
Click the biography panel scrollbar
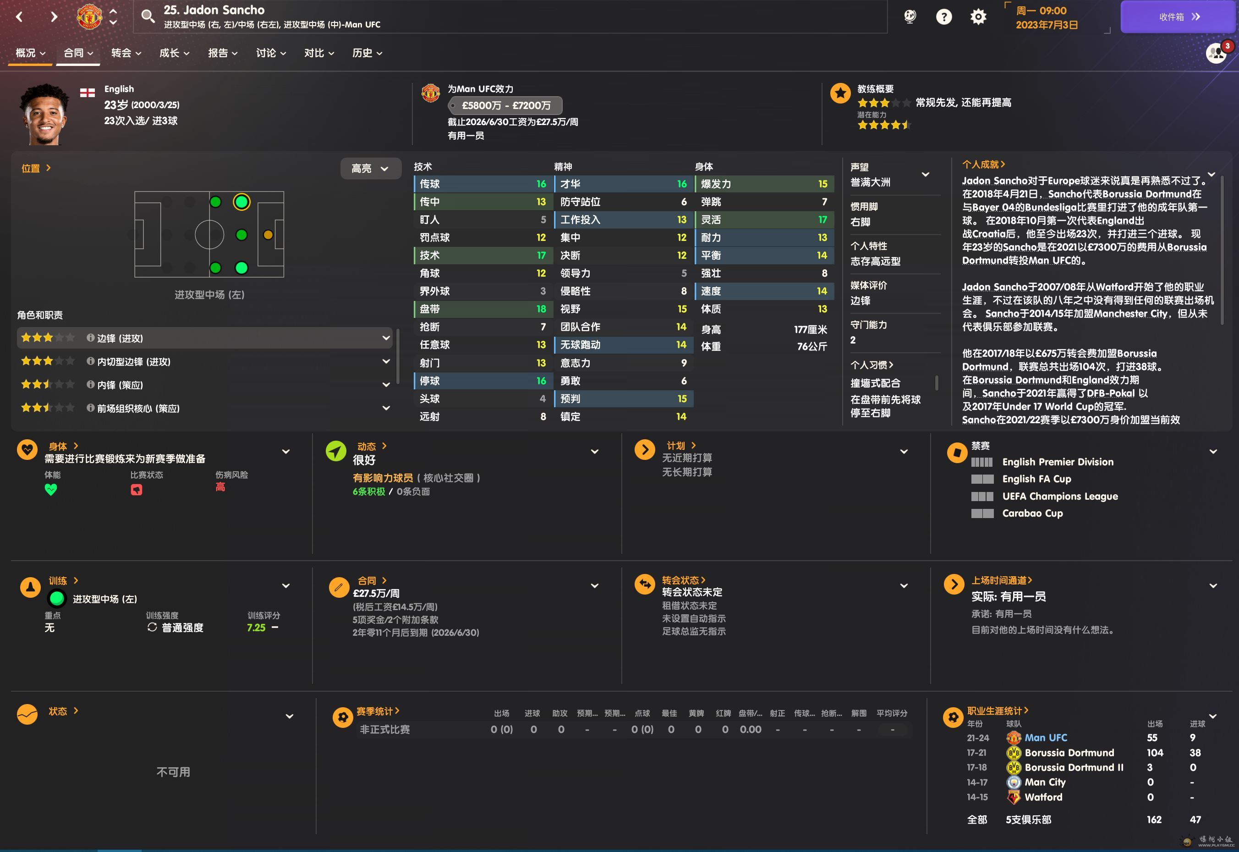1222,251
